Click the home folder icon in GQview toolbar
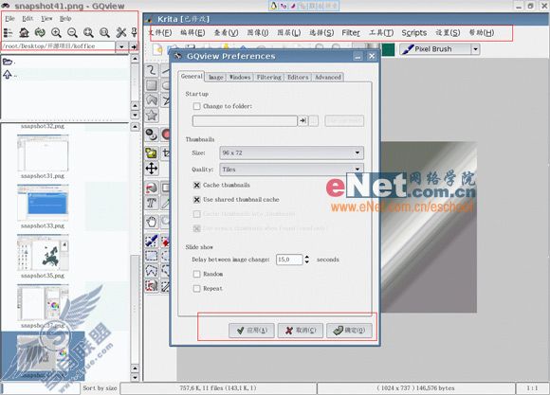 tap(24, 32)
